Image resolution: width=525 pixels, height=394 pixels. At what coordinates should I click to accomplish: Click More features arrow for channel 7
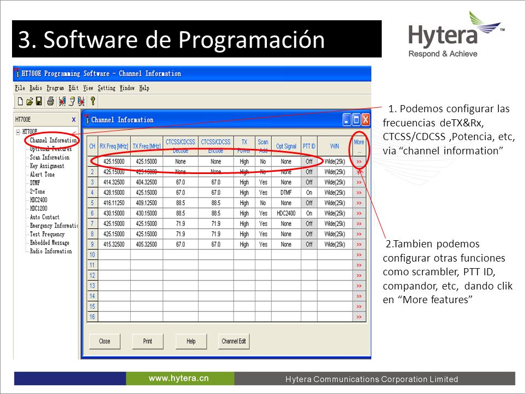(x=359, y=224)
